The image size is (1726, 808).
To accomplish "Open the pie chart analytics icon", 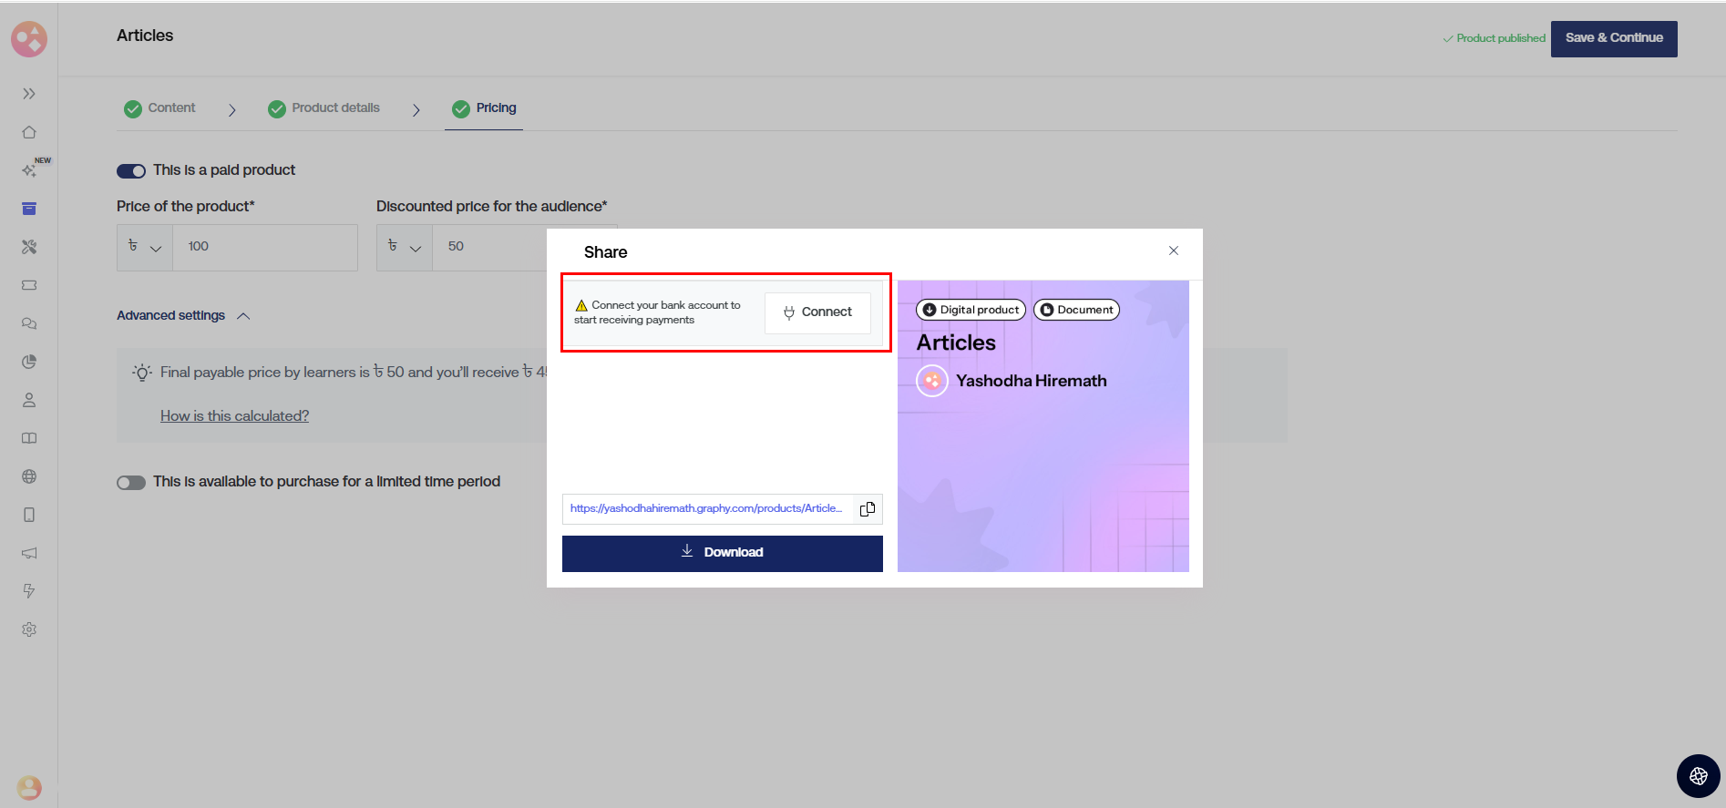I will [29, 362].
